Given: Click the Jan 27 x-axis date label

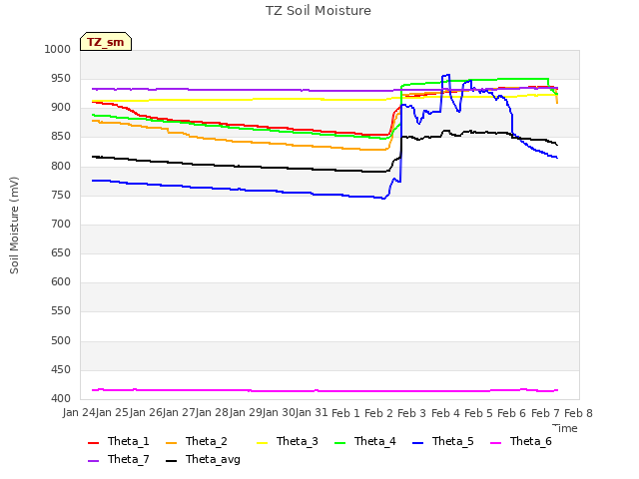Looking at the screenshot, I should (x=179, y=413).
